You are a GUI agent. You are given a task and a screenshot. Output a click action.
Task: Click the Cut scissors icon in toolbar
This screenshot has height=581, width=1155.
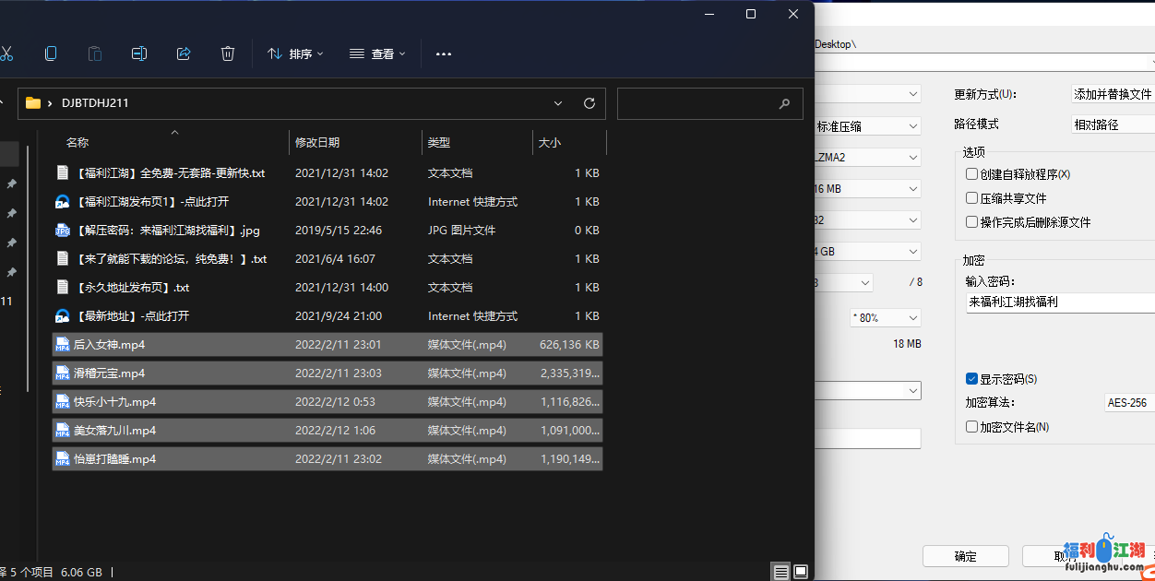coord(6,53)
